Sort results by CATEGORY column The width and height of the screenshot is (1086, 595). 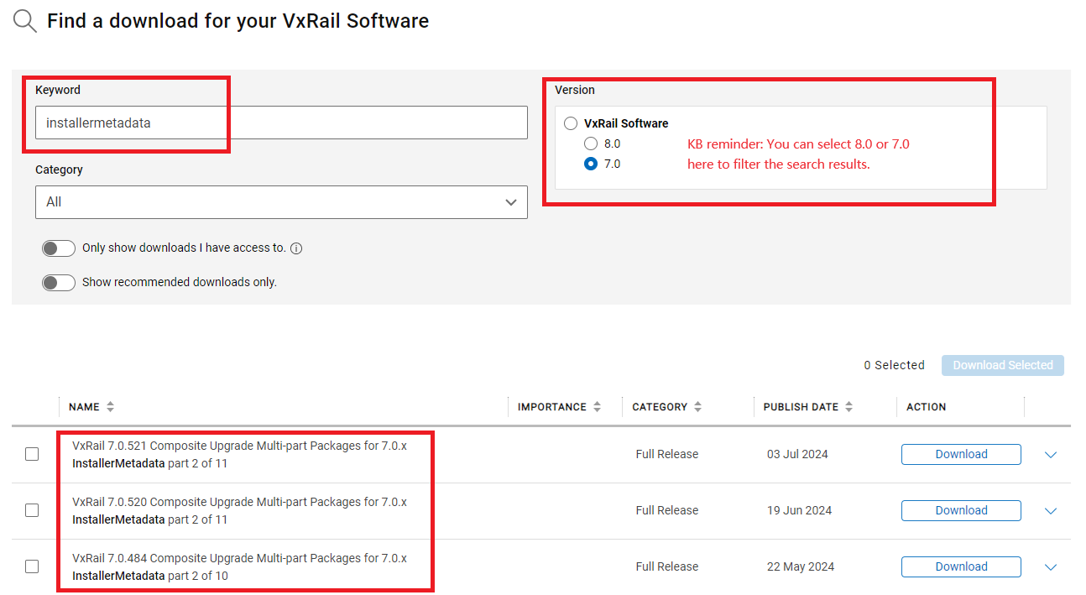click(x=697, y=406)
